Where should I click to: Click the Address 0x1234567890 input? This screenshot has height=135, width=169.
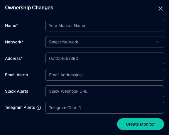pos(105,58)
